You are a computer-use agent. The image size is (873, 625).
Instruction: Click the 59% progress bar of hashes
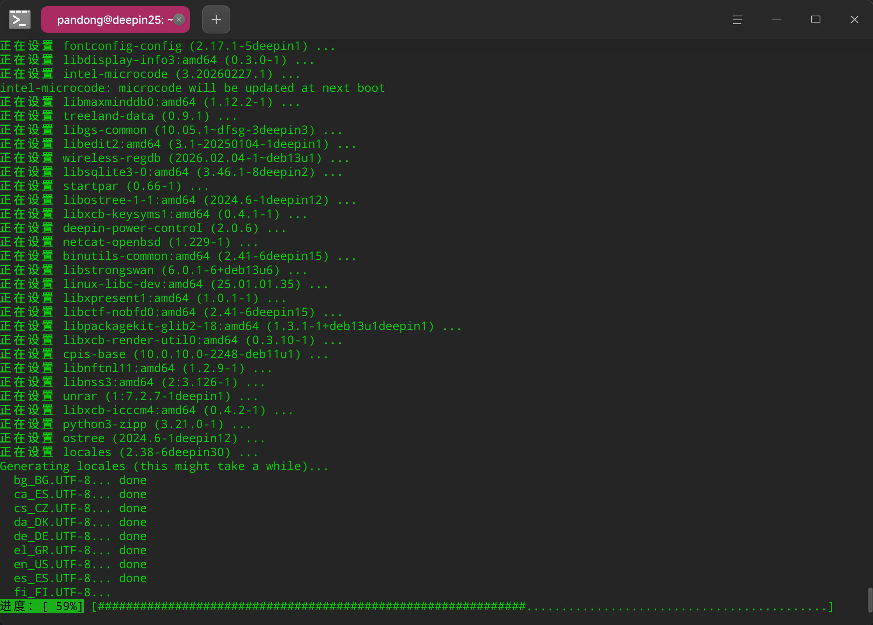[x=463, y=606]
